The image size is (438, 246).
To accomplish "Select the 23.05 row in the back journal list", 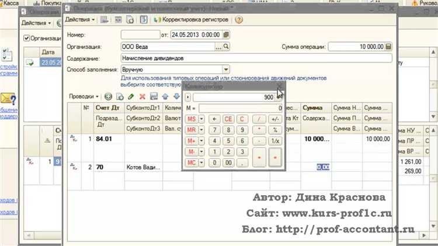I will (51, 63).
